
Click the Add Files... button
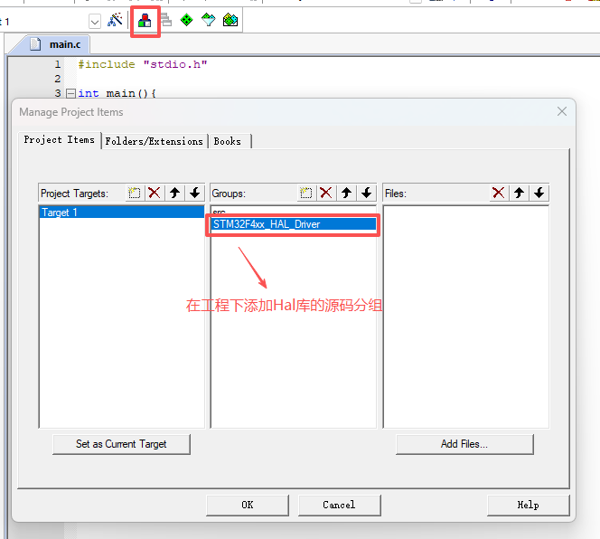pos(464,444)
